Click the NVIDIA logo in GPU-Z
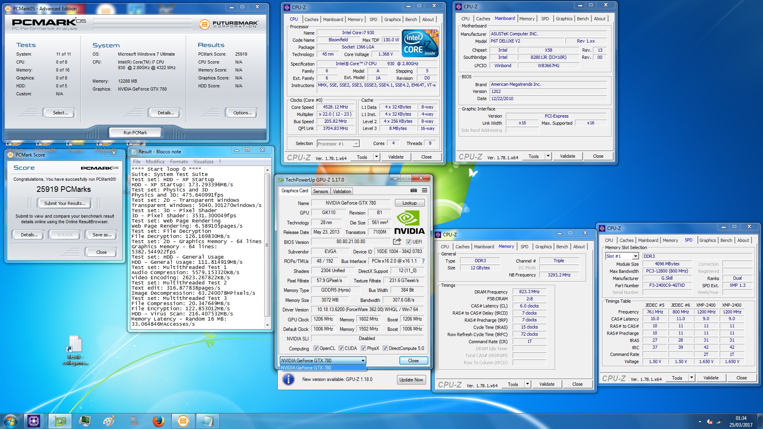Viewport: 763px width, 429px height. tap(409, 222)
